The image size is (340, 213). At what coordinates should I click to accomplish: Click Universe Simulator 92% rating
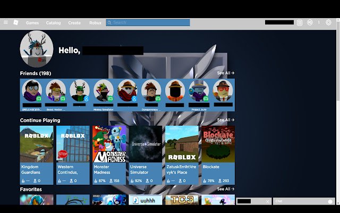coord(136,181)
